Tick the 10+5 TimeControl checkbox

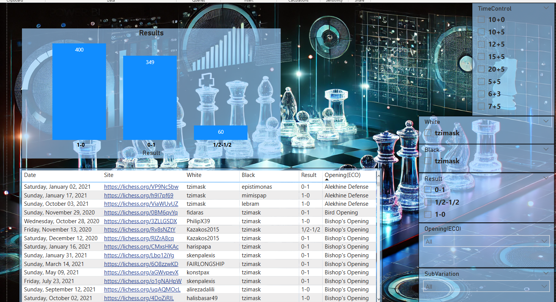(481, 32)
